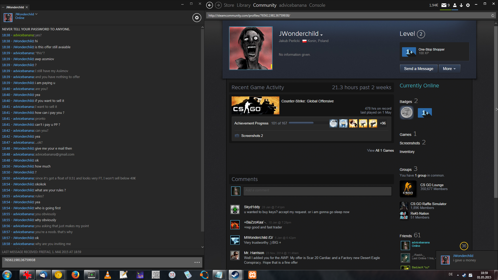Click the Send a Message button
The height and width of the screenshot is (280, 498).
point(418,69)
